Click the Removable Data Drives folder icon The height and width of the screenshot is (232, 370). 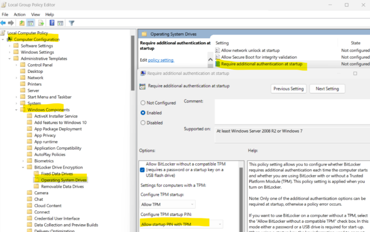point(36,186)
